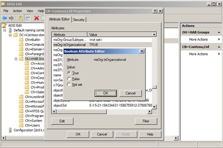Click tree pane scroll left arrow

coord(4,138)
